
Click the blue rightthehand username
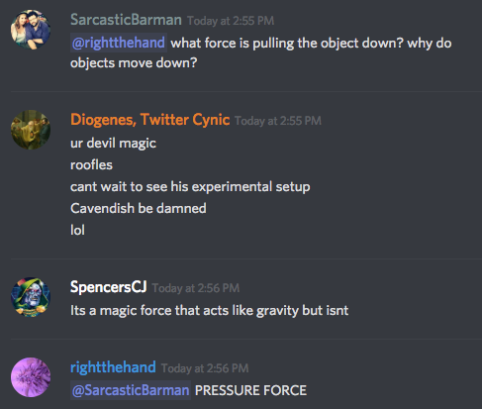point(113,367)
